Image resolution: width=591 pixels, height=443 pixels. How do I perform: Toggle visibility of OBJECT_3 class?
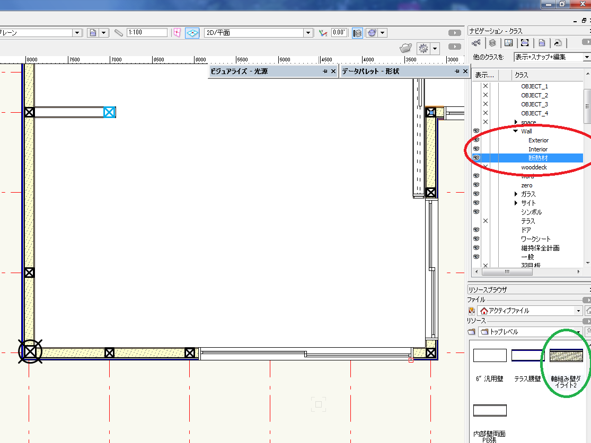click(x=486, y=104)
